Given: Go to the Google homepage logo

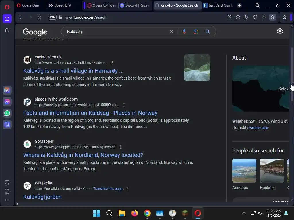Looking at the screenshot, I should click(x=35, y=32).
